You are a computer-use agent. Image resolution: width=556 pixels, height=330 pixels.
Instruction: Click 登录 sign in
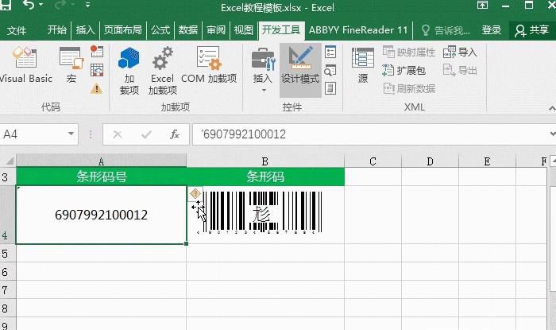[x=492, y=30]
